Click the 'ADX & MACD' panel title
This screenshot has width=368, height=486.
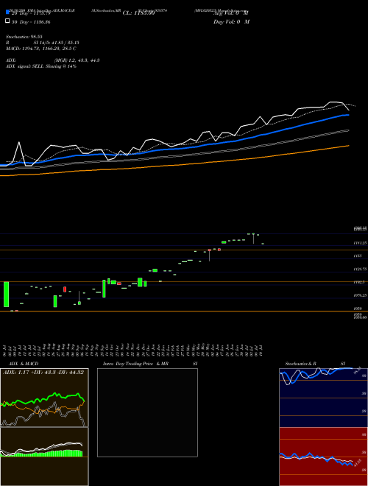point(24,364)
